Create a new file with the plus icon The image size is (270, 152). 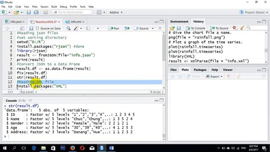pyautogui.click(x=4, y=12)
